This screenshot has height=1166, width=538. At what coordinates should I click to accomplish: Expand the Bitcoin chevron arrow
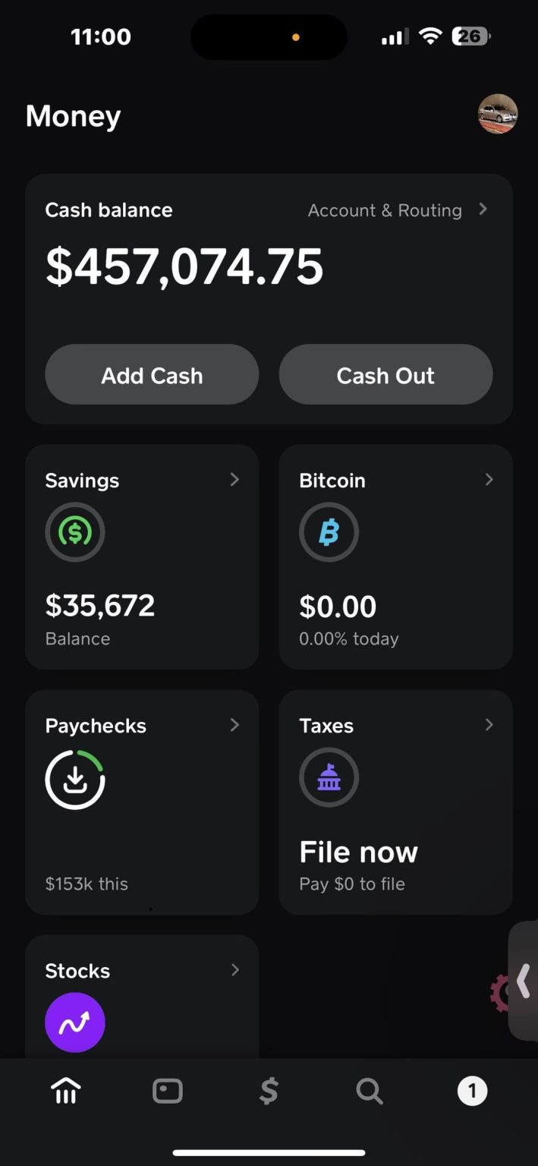(x=489, y=480)
